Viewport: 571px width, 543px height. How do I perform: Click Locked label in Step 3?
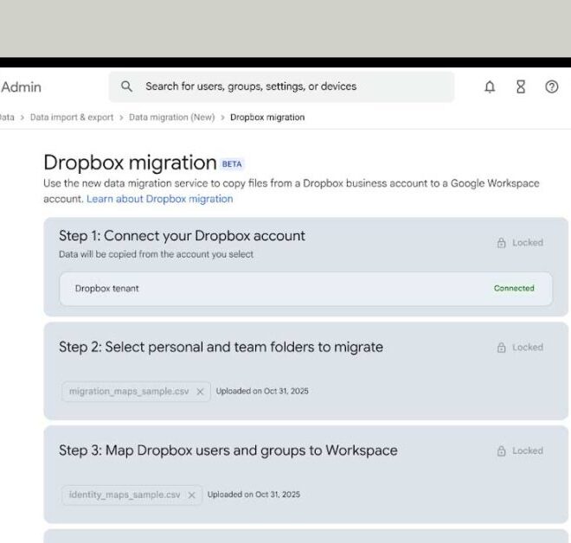[528, 450]
